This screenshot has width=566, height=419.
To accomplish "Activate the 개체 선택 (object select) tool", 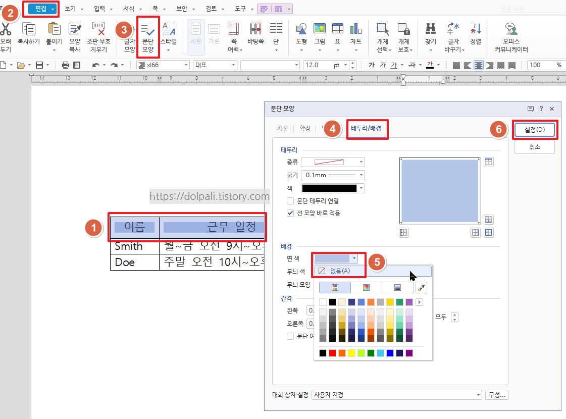I will pos(382,36).
